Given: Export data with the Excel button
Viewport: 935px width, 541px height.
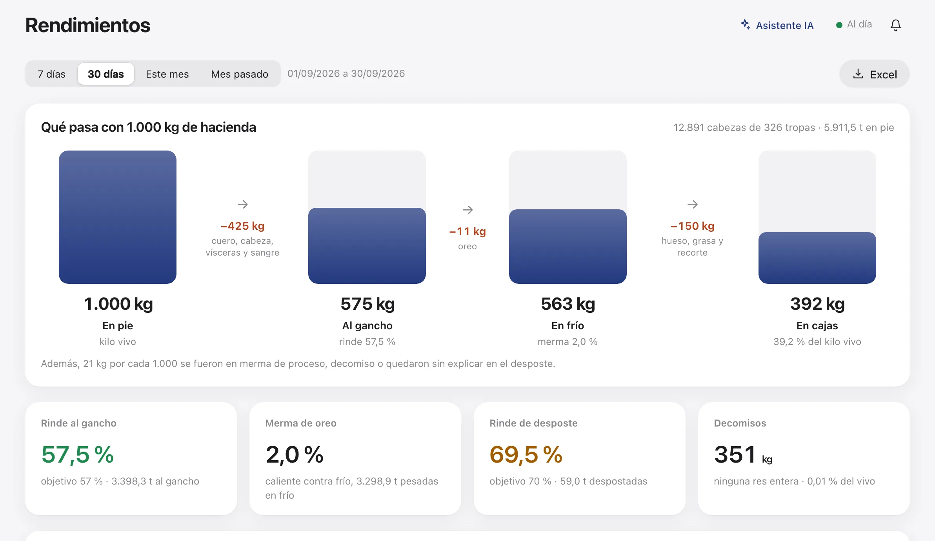Looking at the screenshot, I should coord(875,74).
